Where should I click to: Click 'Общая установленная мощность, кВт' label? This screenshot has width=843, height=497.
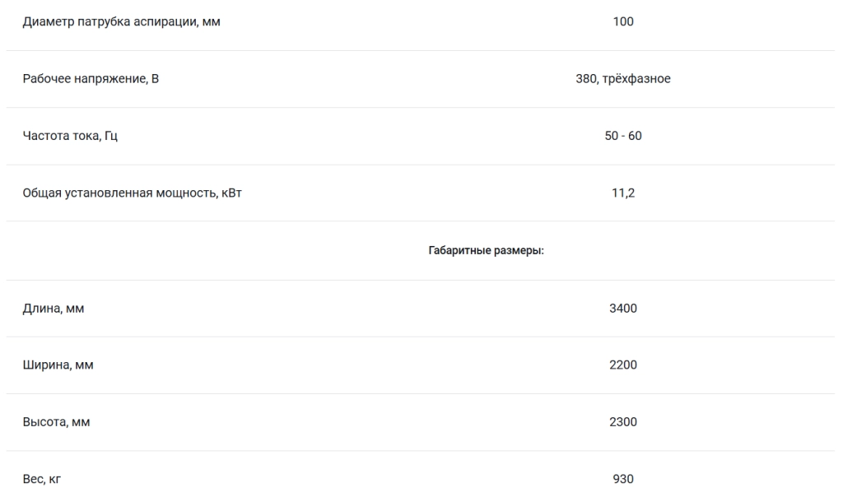pos(133,193)
